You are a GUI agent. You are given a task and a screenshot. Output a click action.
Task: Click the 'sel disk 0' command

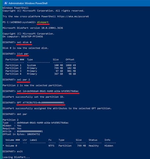[x=24, y=42]
